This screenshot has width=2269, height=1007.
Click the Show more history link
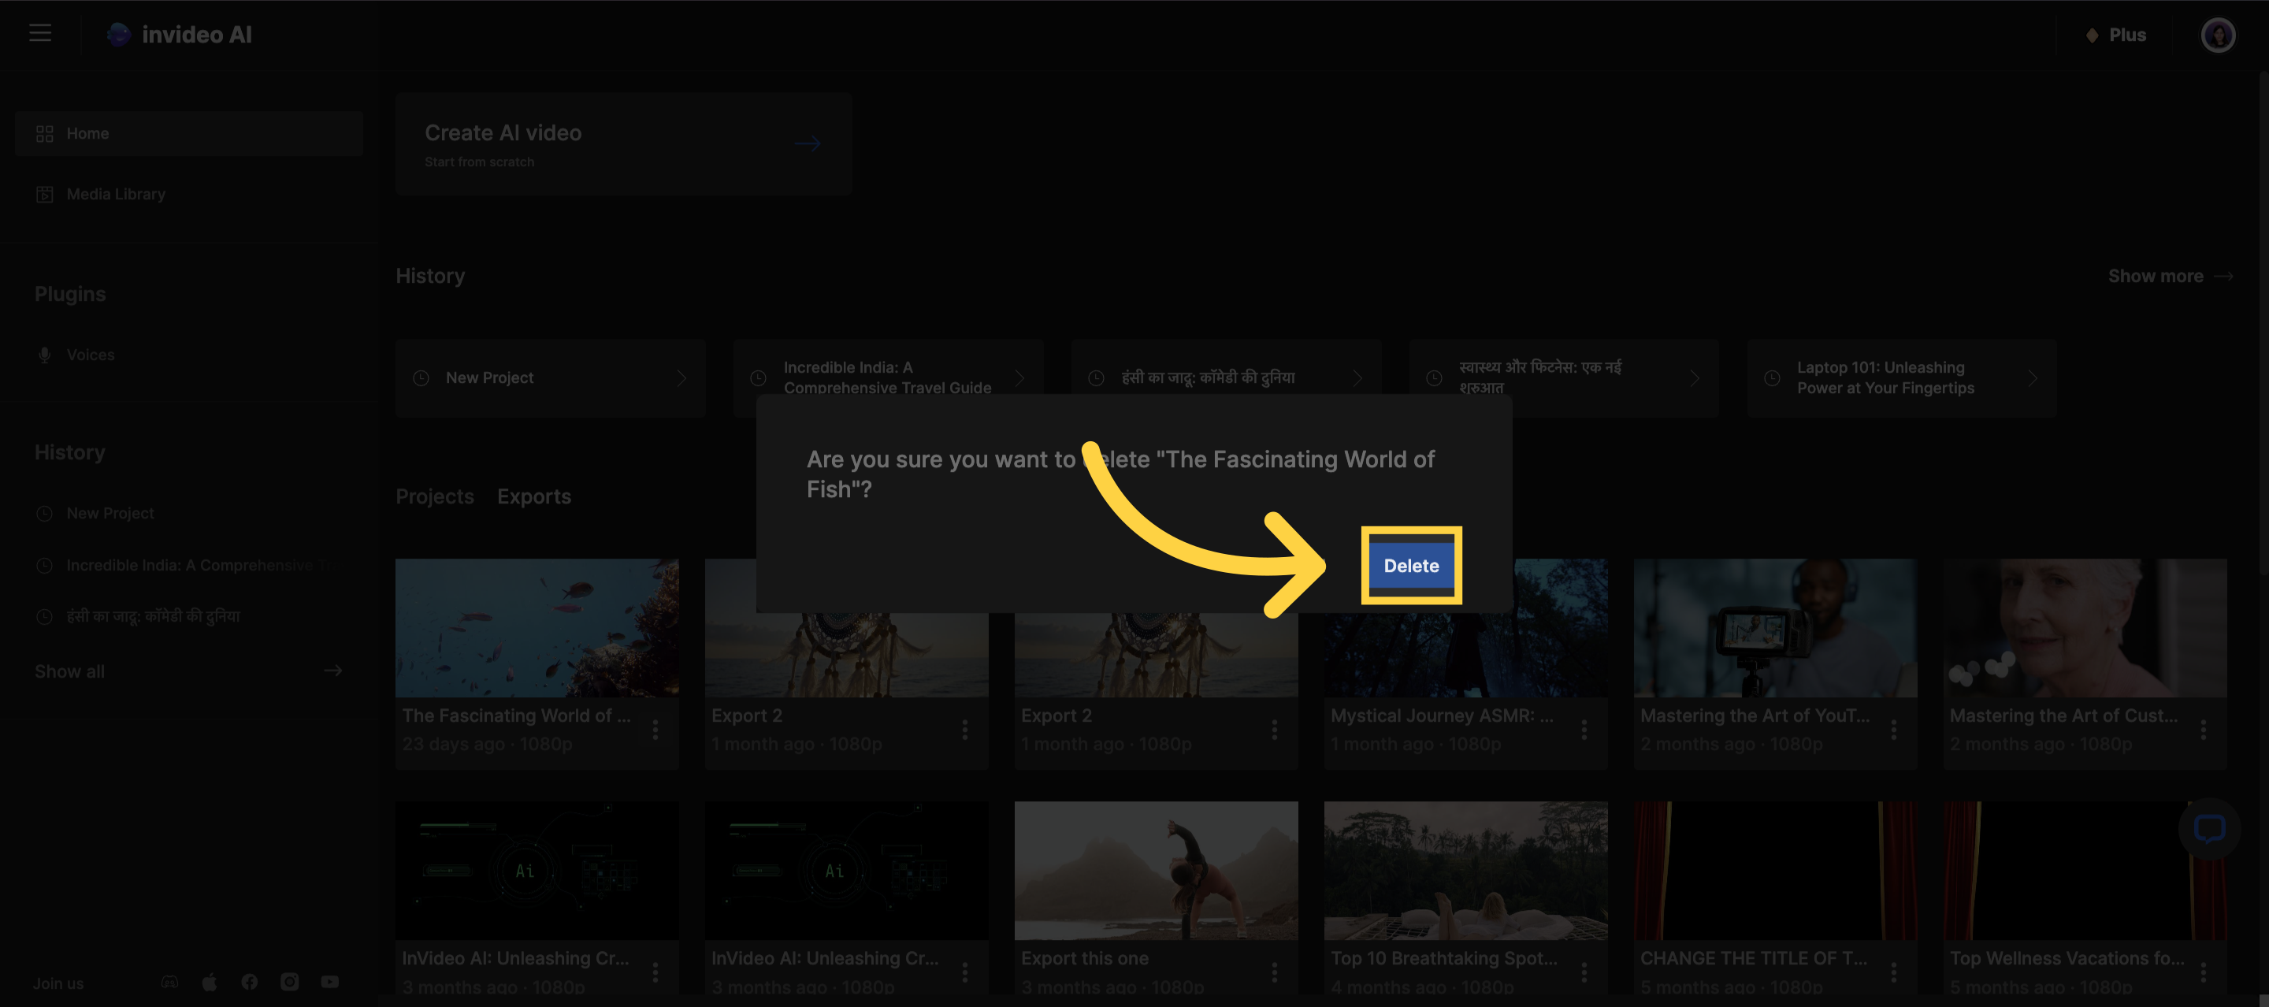(2171, 276)
